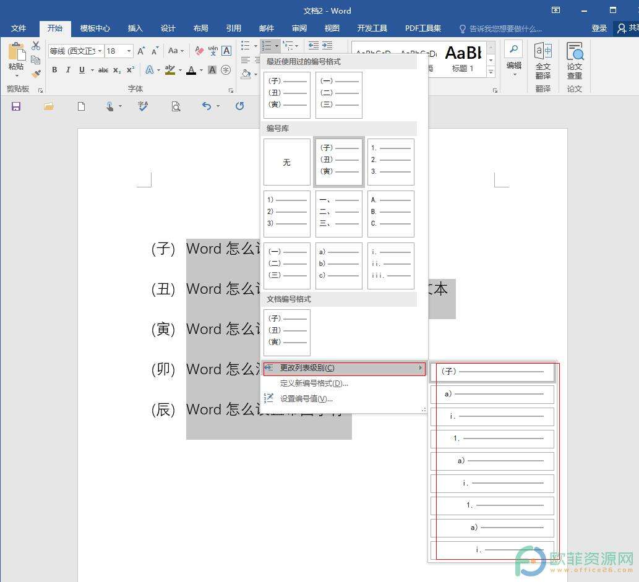The image size is (639, 582).
Task: Switch to the 插入 ribbon tab
Action: [x=135, y=28]
